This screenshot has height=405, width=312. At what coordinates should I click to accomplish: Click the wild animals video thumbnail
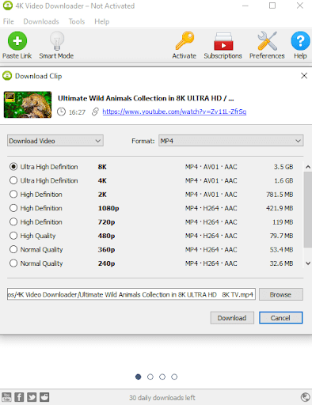click(28, 104)
